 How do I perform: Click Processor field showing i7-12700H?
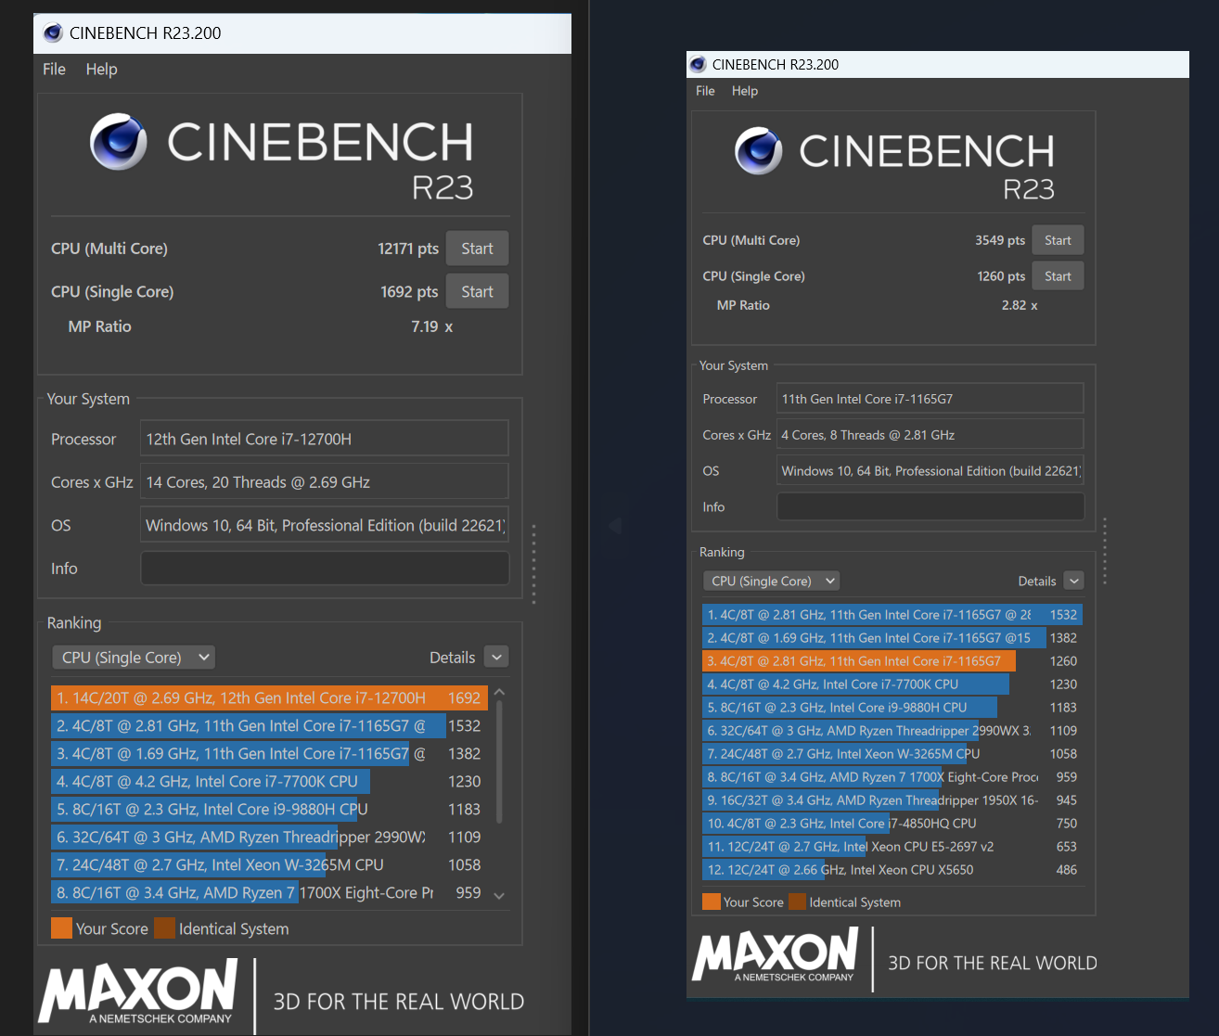[x=324, y=440]
